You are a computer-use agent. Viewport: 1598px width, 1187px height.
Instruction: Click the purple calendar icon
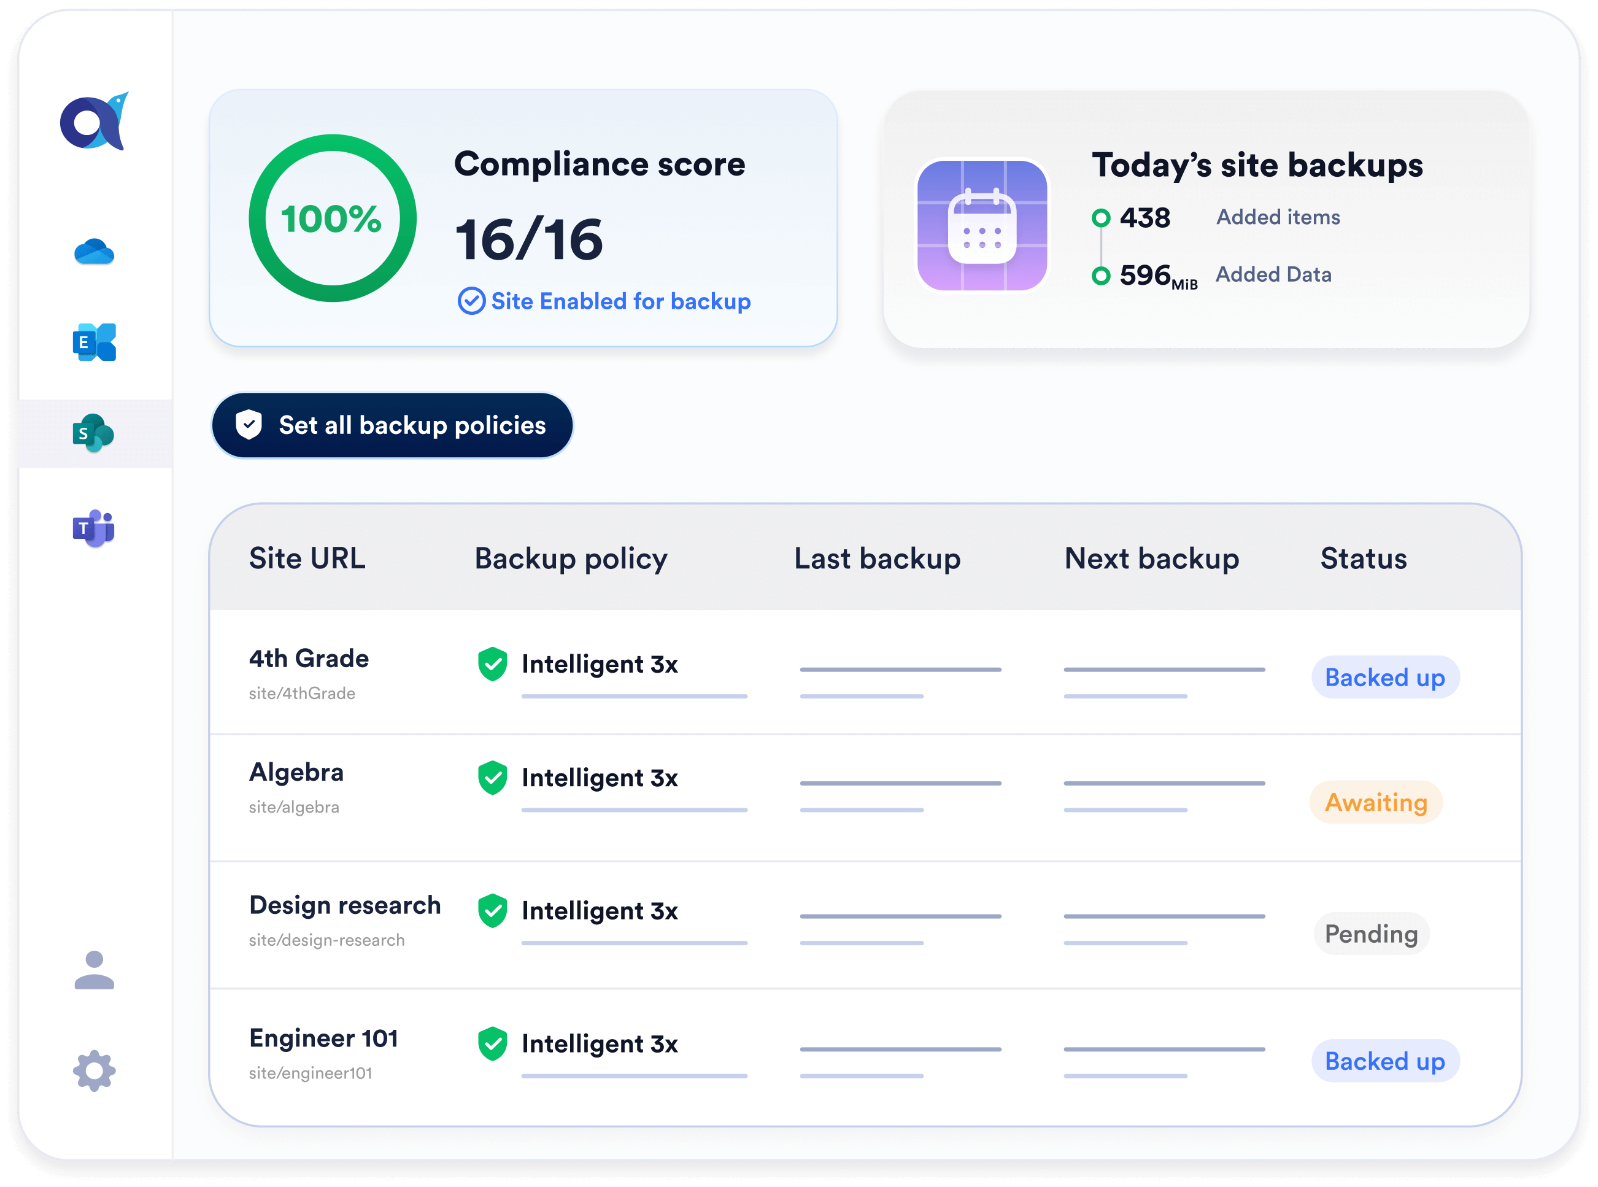(x=981, y=226)
